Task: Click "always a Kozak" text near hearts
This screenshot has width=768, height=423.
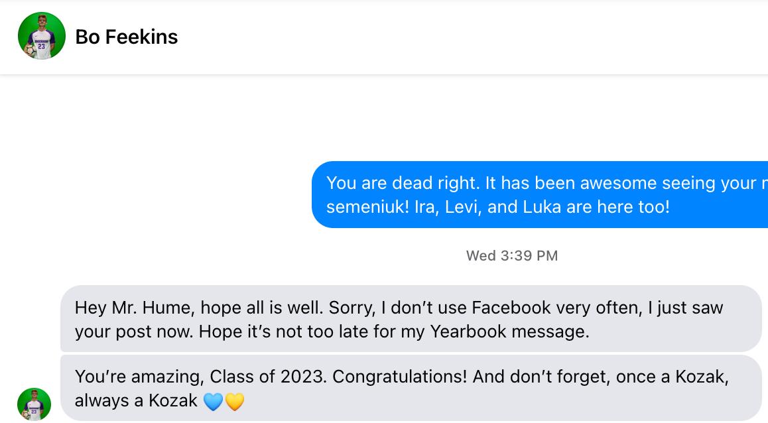Action: [x=136, y=400]
